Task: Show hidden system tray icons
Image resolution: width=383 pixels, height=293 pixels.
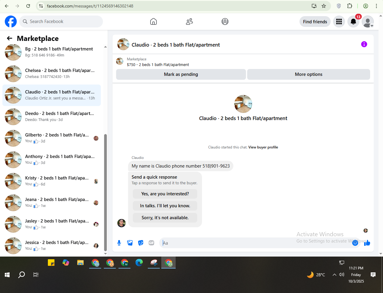Action: click(x=334, y=275)
